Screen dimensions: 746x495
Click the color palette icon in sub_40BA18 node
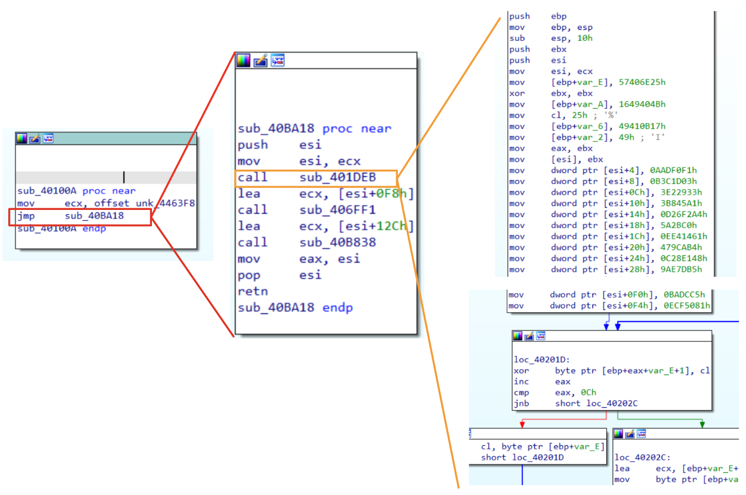pos(243,61)
